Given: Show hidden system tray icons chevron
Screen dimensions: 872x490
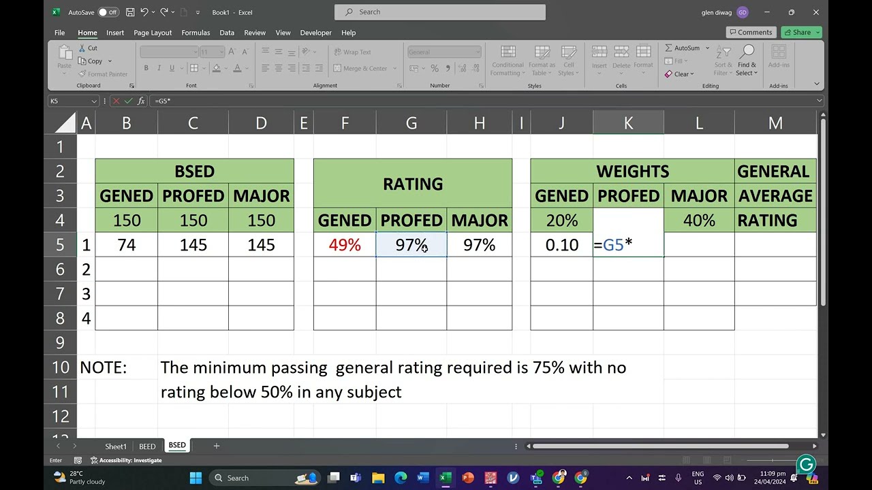Looking at the screenshot, I should click(629, 478).
